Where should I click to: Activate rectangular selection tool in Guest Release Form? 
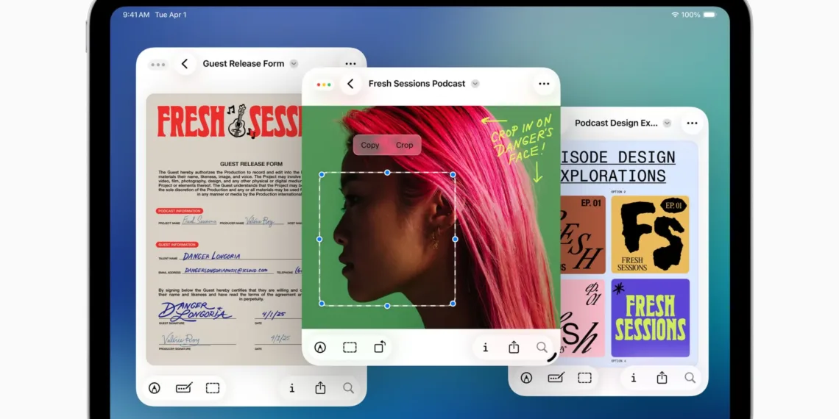(213, 388)
